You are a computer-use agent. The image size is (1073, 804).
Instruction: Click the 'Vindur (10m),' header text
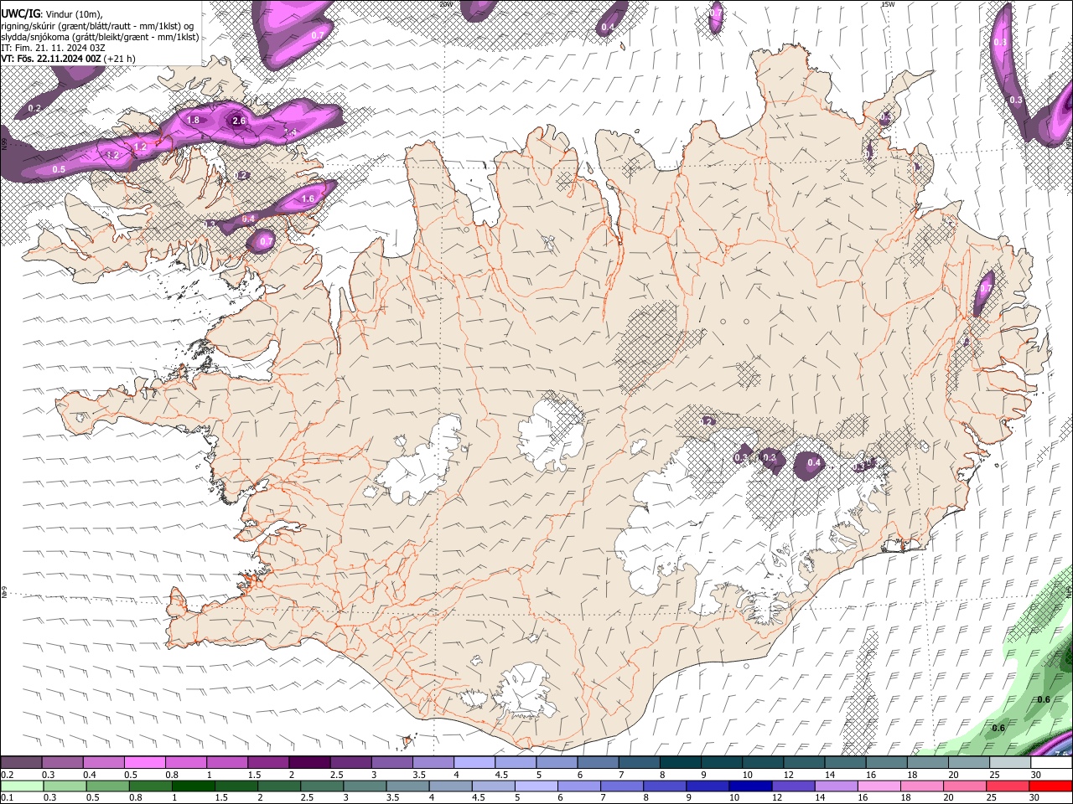click(74, 13)
